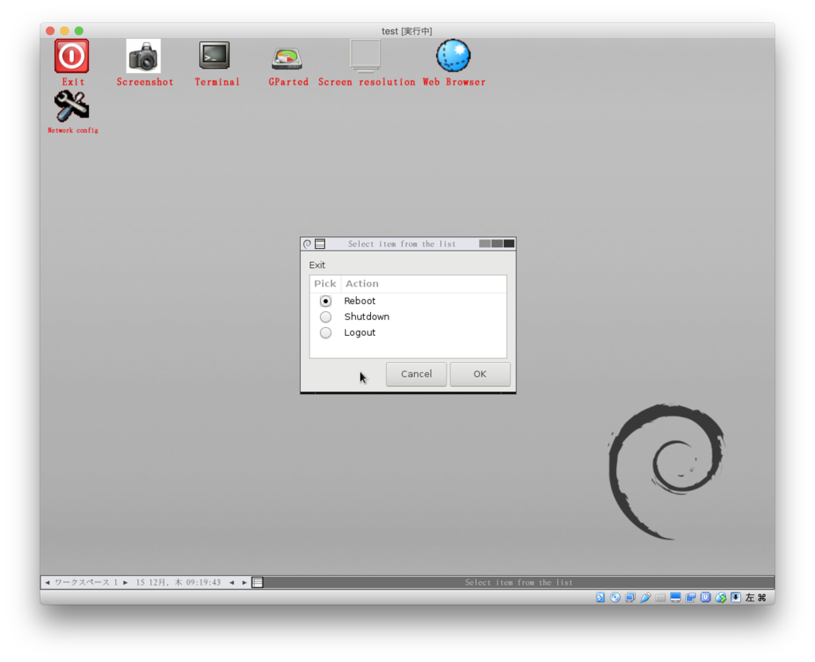Open the Terminal desktop icon
Viewport: 815px width, 662px height.
click(x=215, y=56)
